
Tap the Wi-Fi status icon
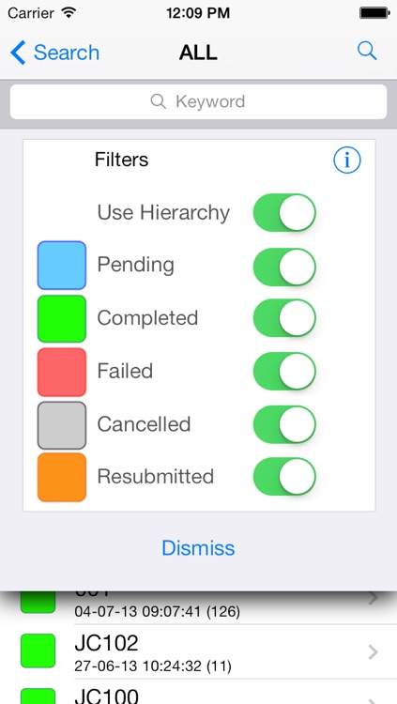click(x=69, y=12)
